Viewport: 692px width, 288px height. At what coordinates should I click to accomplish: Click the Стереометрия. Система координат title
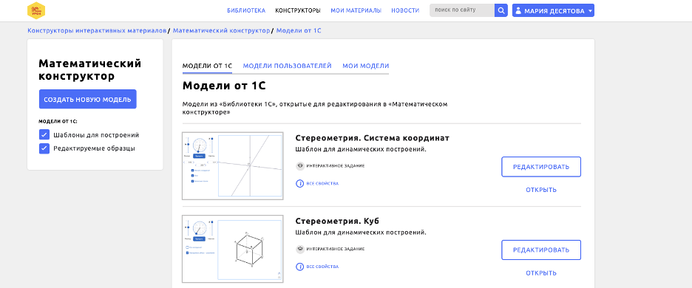click(373, 138)
